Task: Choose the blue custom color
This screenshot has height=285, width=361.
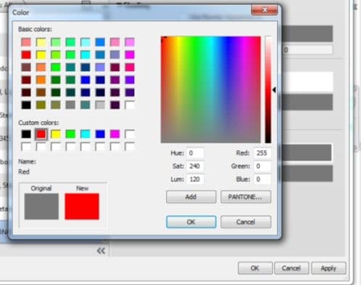Action: [x=100, y=134]
